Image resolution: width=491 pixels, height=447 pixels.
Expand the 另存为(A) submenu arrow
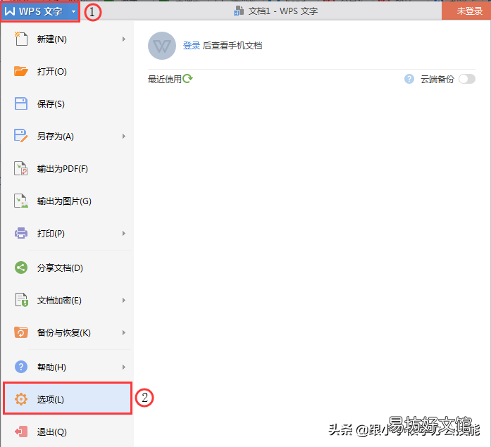pos(124,136)
